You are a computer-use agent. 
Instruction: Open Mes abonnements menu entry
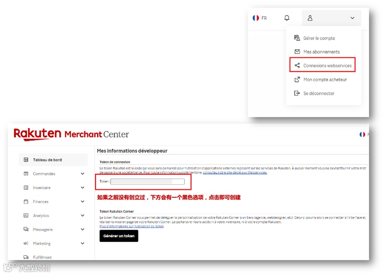[x=321, y=52]
